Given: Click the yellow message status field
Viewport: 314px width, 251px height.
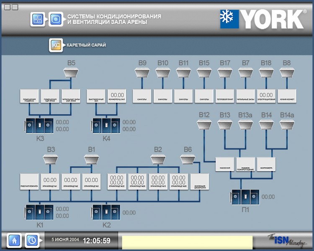Looking at the screenshot, I should (x=187, y=242).
